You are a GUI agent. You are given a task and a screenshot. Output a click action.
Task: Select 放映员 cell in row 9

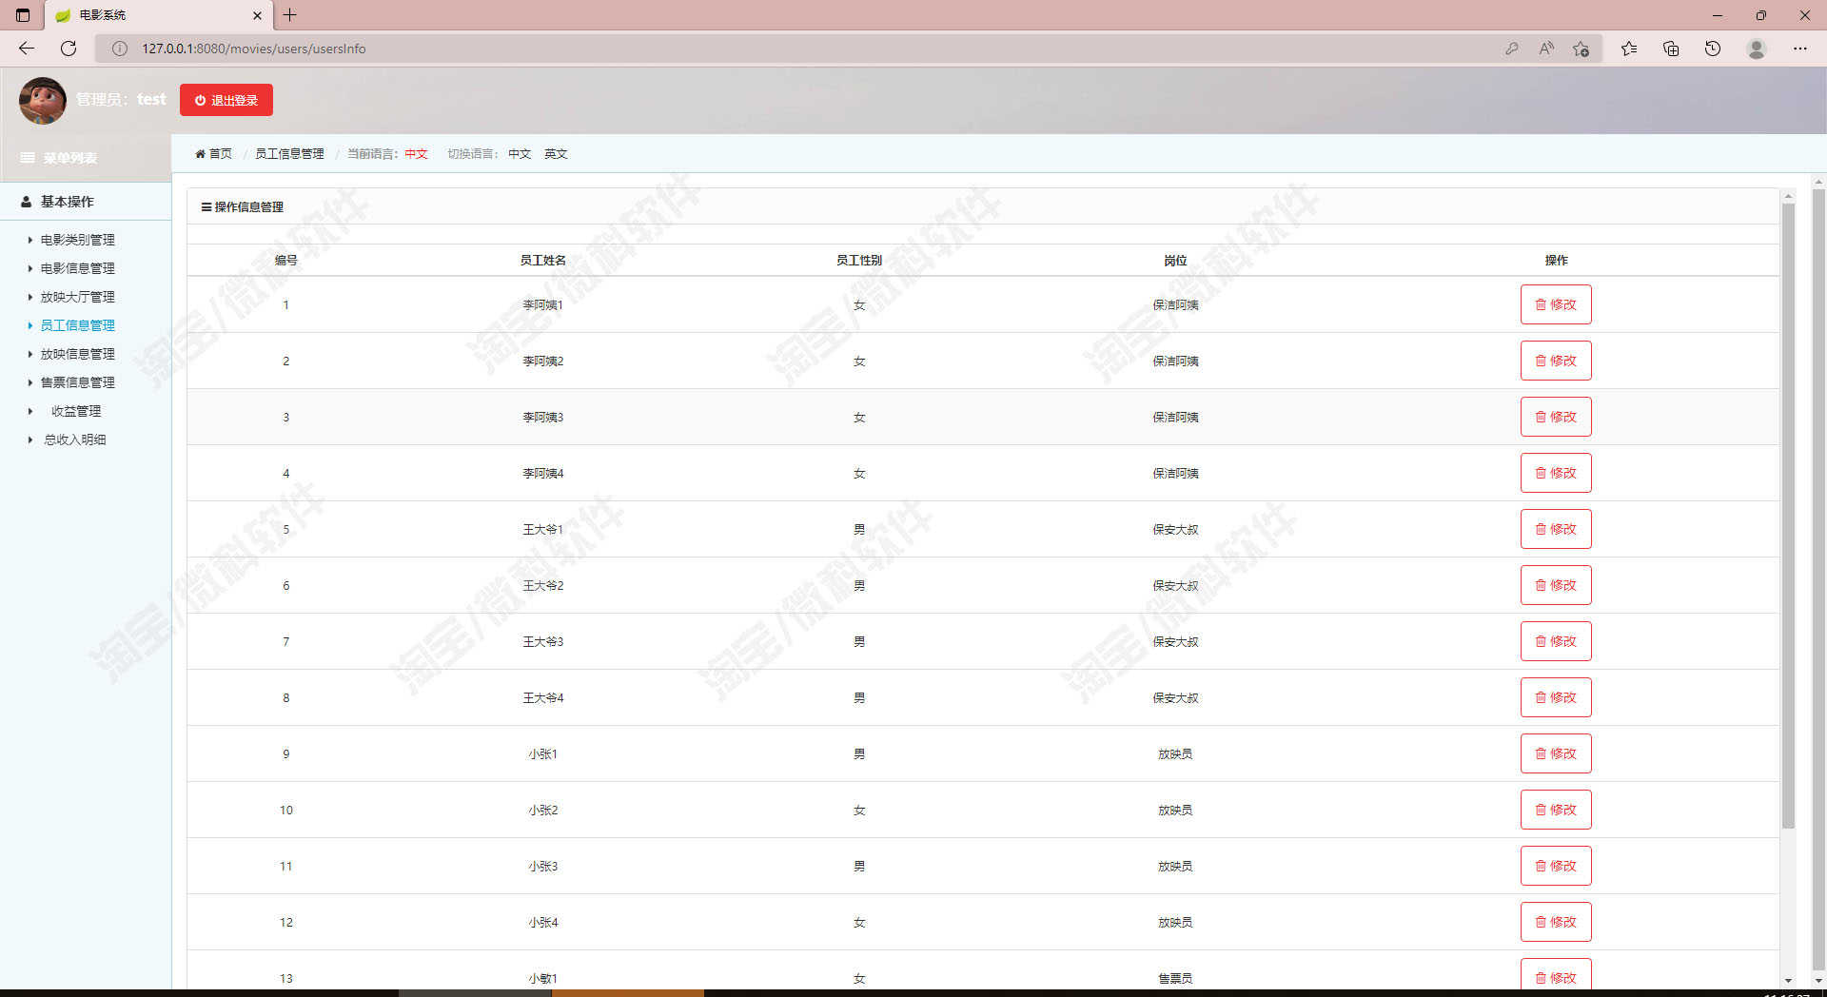pyautogui.click(x=1175, y=753)
